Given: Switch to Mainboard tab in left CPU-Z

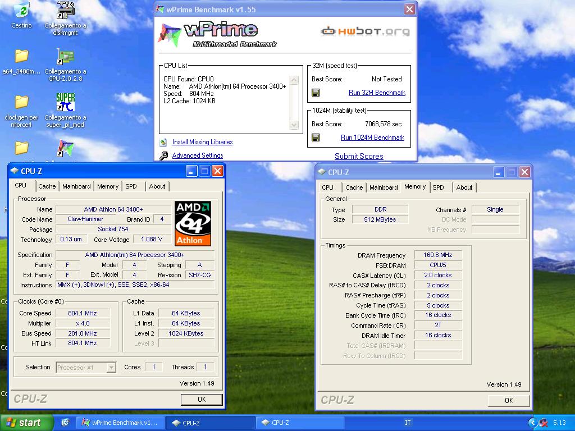Looking at the screenshot, I should coord(76,186).
